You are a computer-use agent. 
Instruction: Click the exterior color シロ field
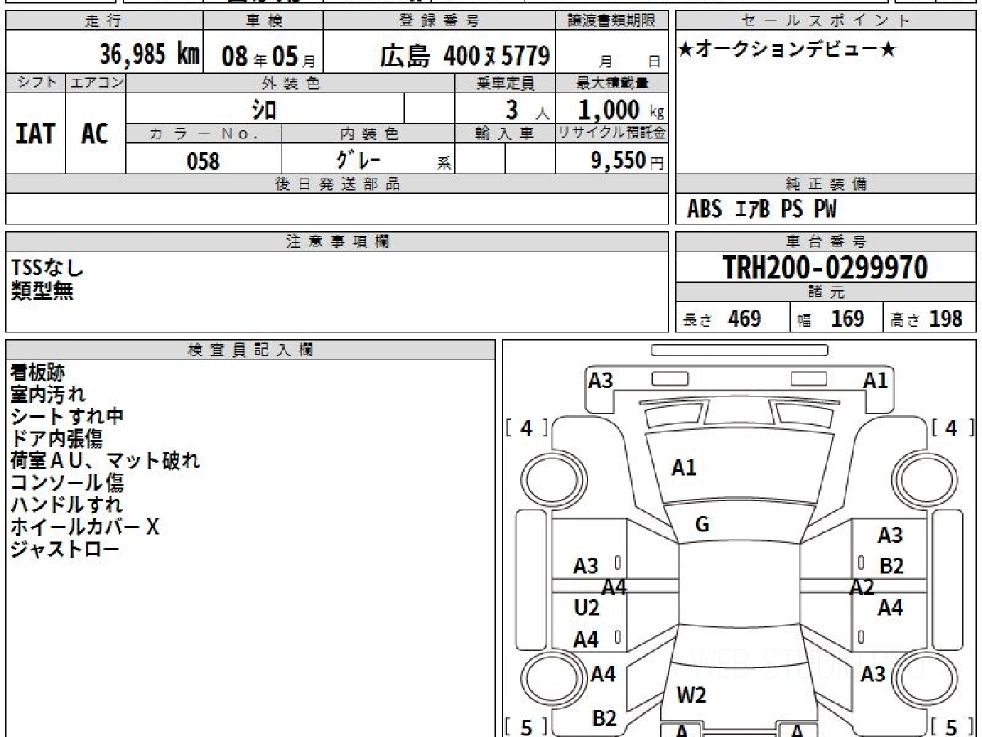(264, 109)
